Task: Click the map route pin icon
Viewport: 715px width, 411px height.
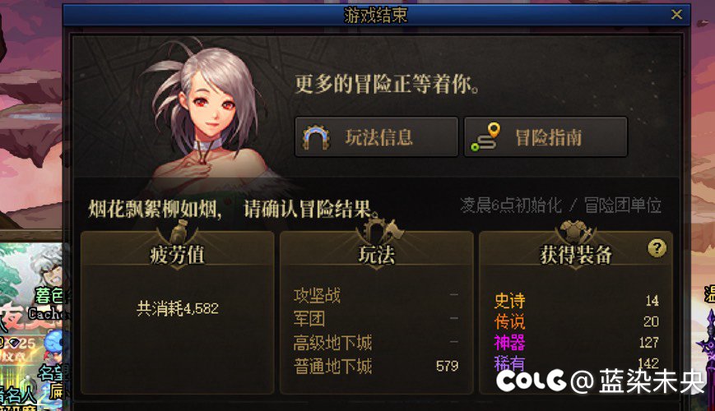Action: (485, 137)
